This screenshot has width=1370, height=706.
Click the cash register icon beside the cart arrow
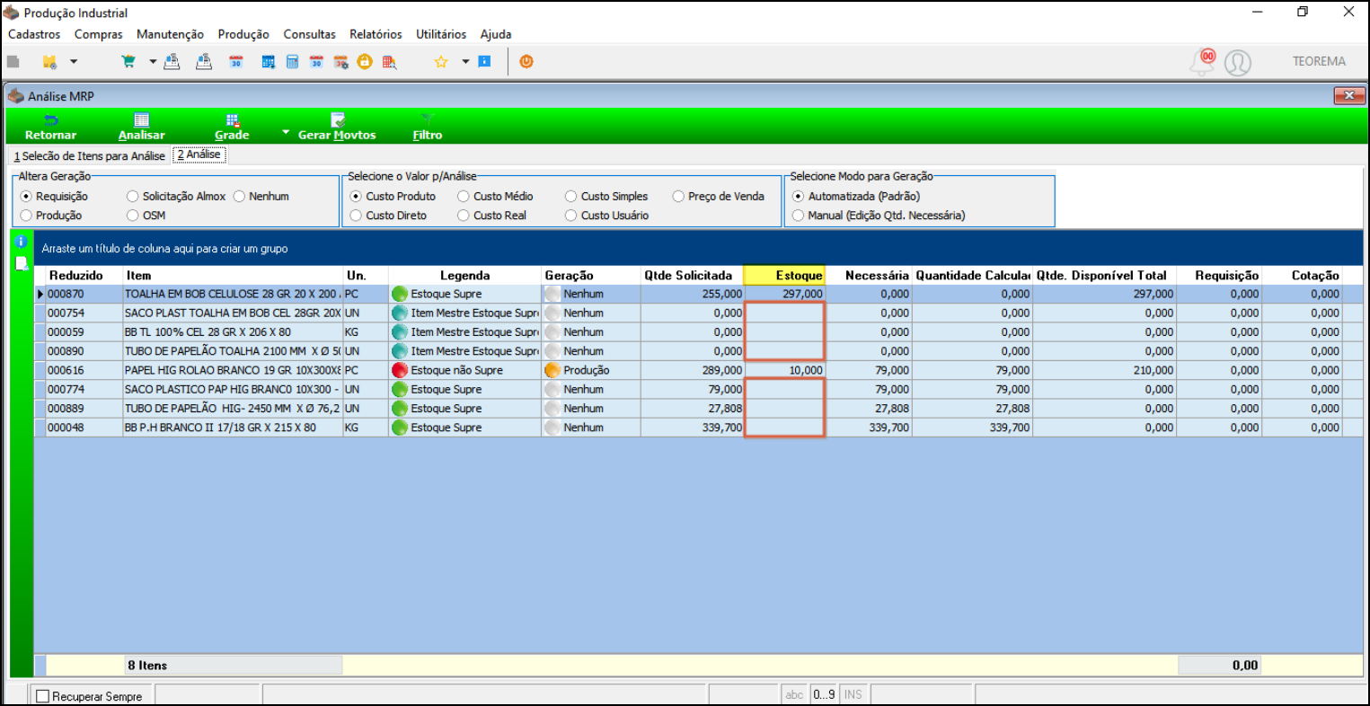[x=172, y=62]
